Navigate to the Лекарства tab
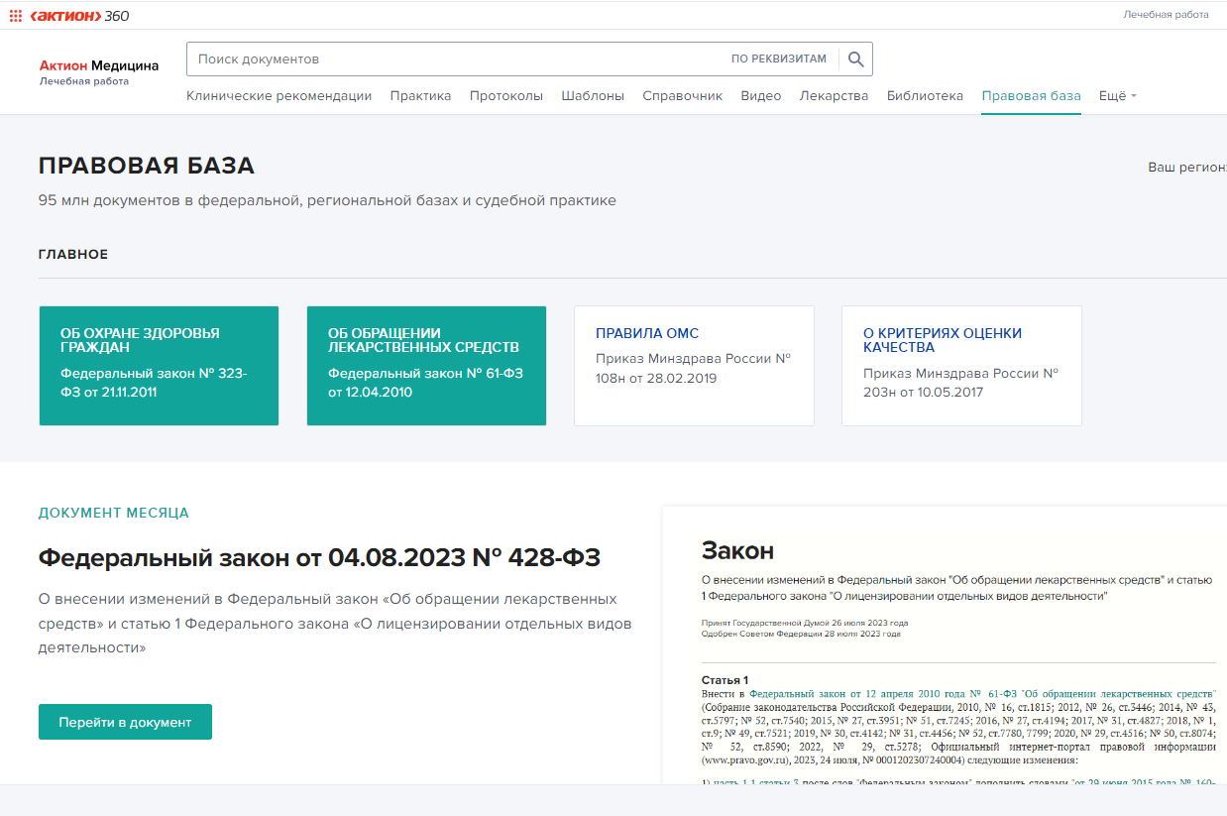The image size is (1227, 816). coord(834,96)
